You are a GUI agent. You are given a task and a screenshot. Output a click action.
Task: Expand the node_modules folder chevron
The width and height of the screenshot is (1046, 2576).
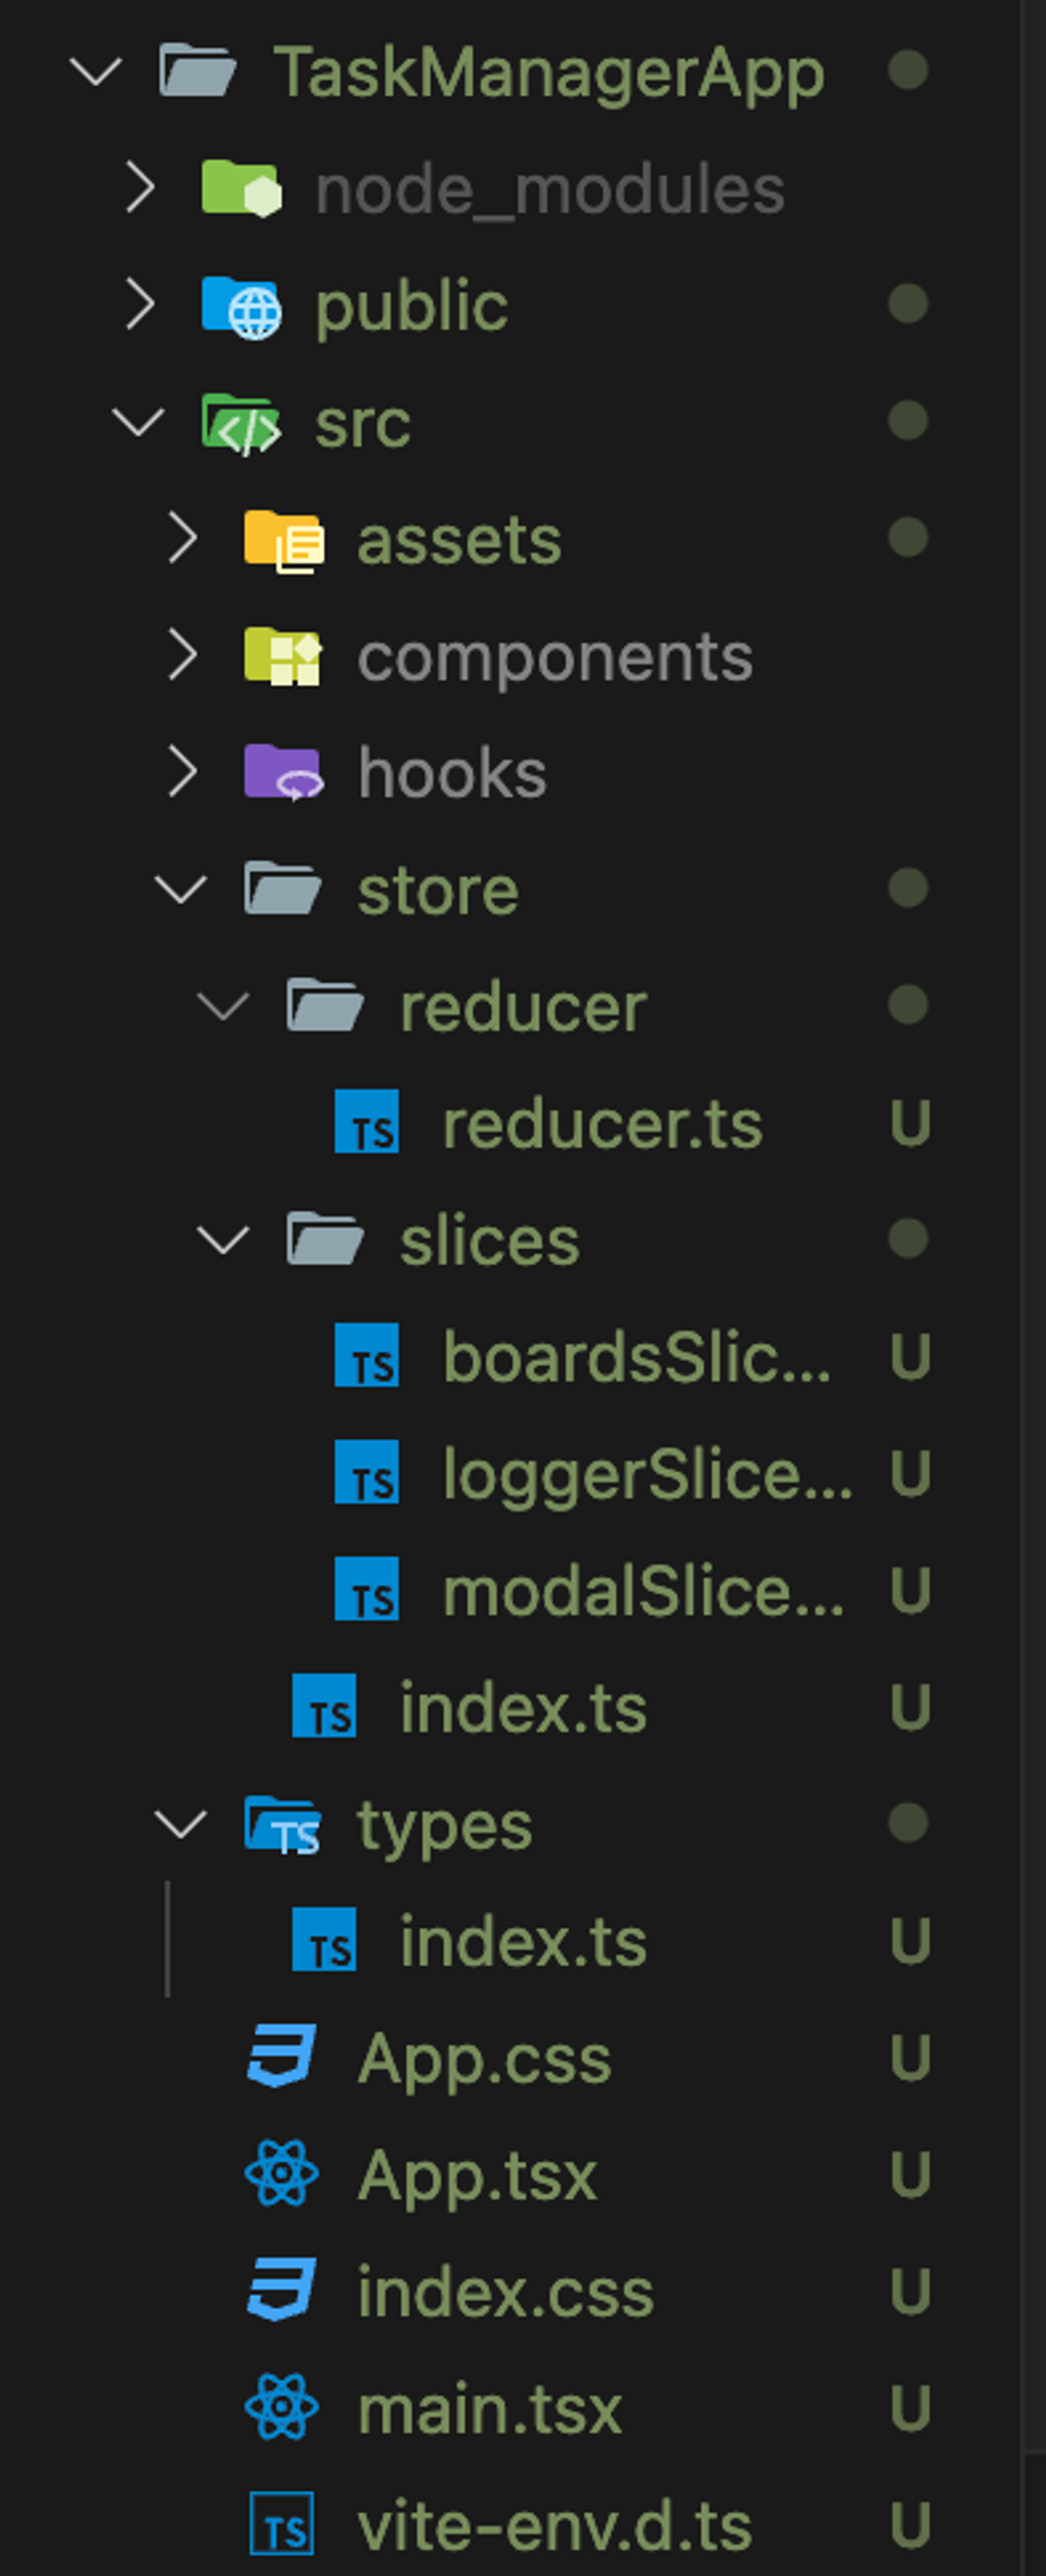(x=139, y=188)
